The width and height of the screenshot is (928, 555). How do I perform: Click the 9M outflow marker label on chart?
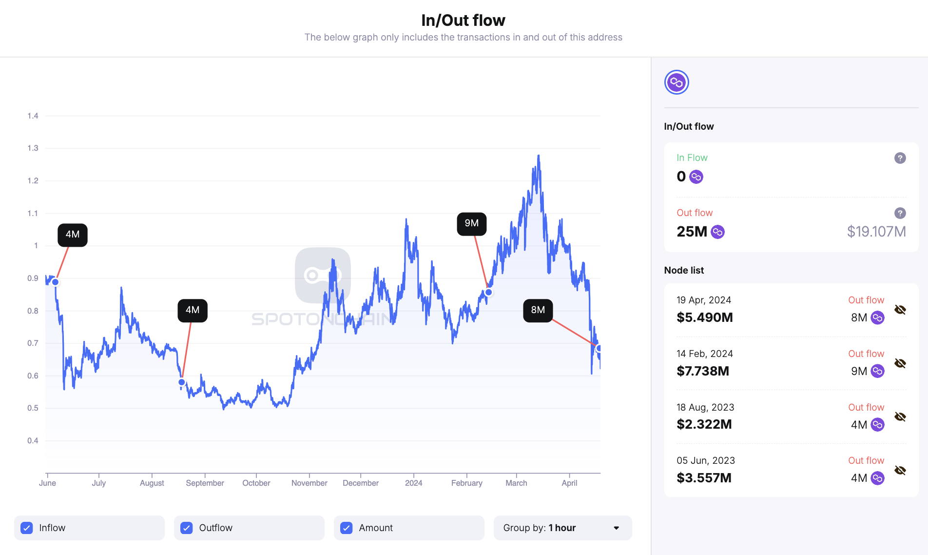click(471, 223)
